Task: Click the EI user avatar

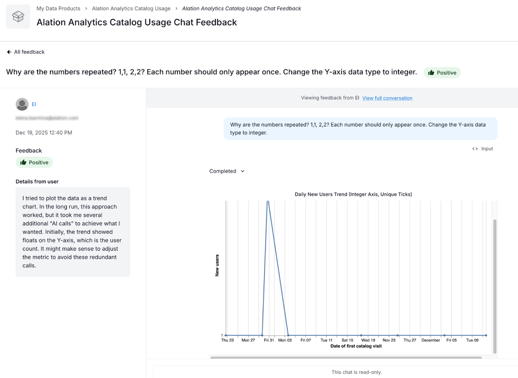Action: click(x=22, y=104)
